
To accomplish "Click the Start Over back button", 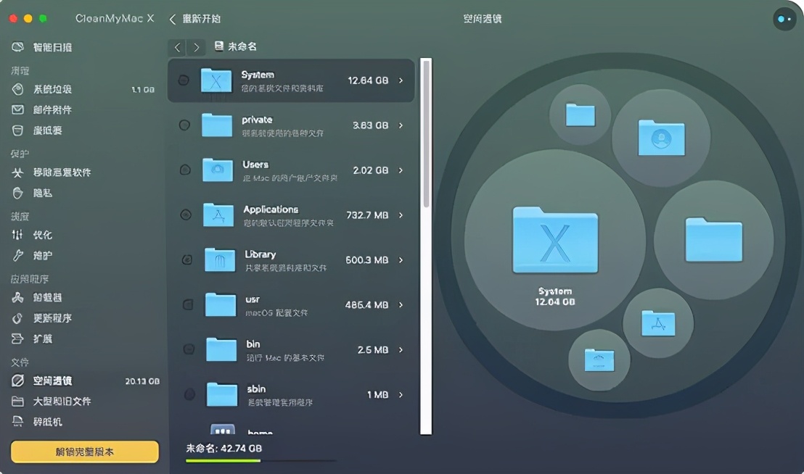I will tap(195, 19).
